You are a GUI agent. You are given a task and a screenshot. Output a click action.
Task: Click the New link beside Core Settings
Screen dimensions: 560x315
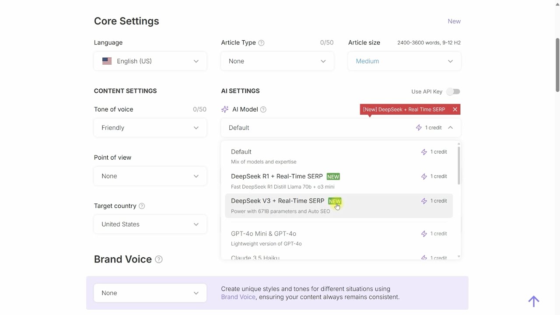click(x=454, y=21)
